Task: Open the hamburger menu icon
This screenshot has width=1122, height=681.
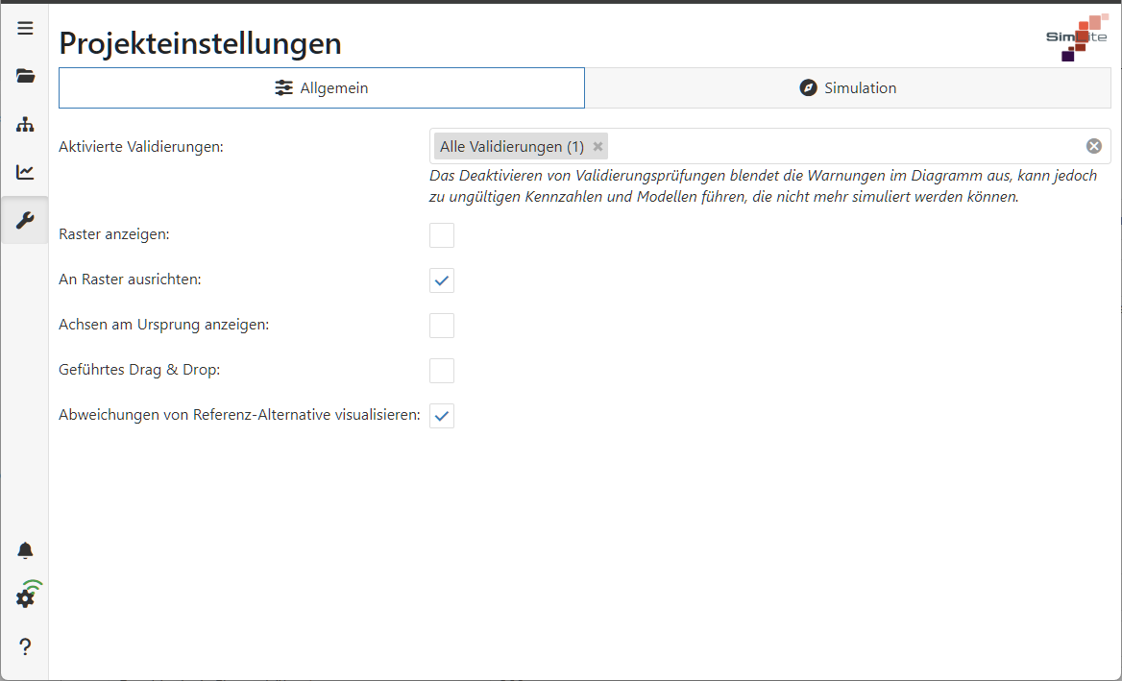Action: pos(25,28)
